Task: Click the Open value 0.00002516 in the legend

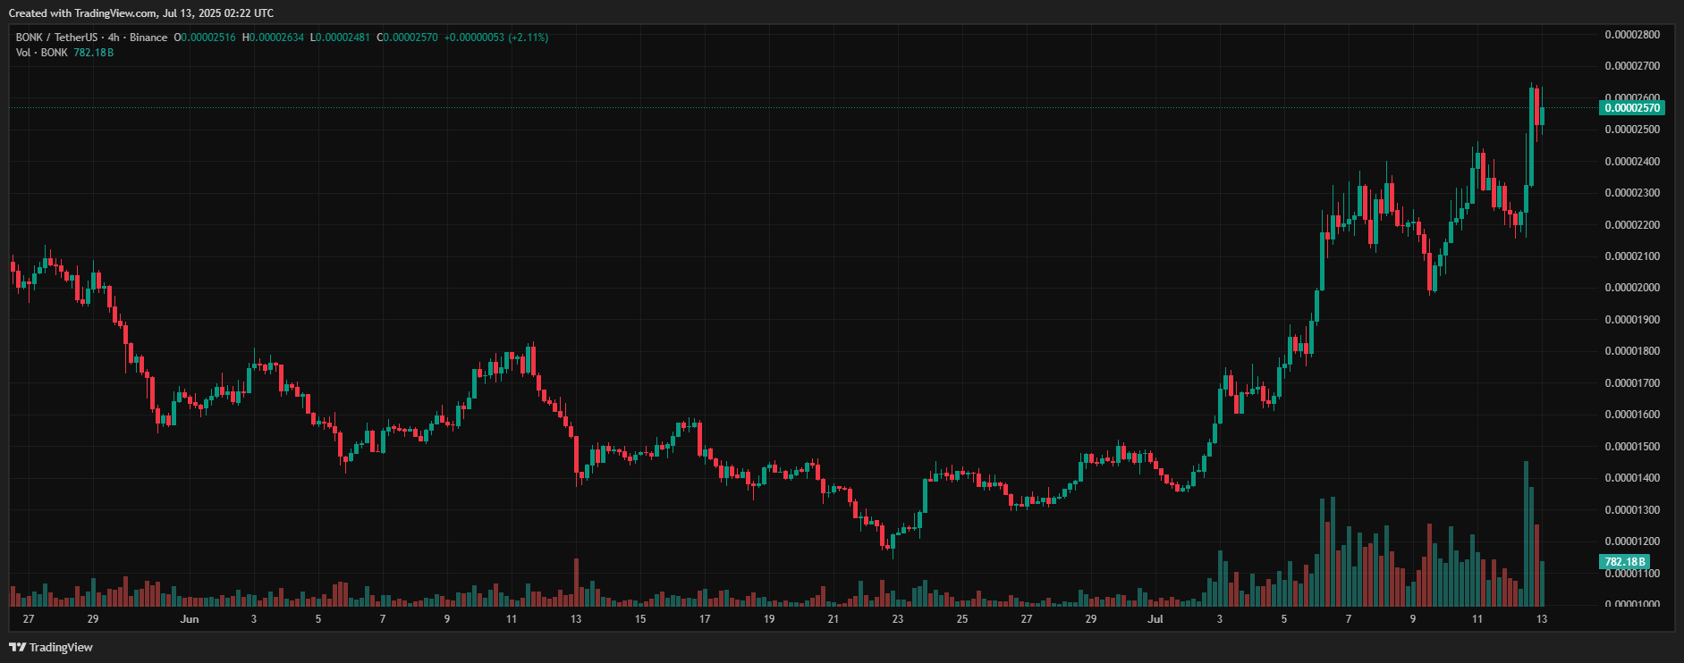Action: click(x=208, y=38)
